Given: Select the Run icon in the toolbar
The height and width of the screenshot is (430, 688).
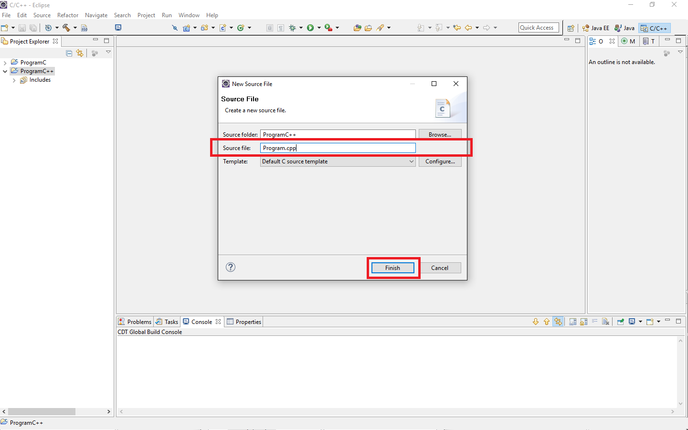Looking at the screenshot, I should click(x=311, y=28).
